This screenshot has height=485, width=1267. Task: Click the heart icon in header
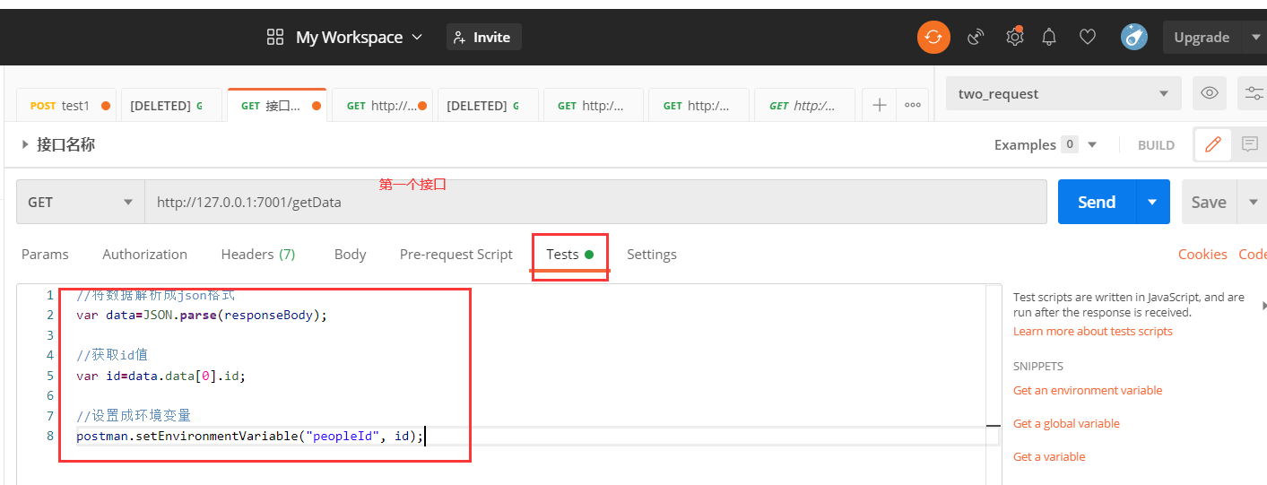1088,37
